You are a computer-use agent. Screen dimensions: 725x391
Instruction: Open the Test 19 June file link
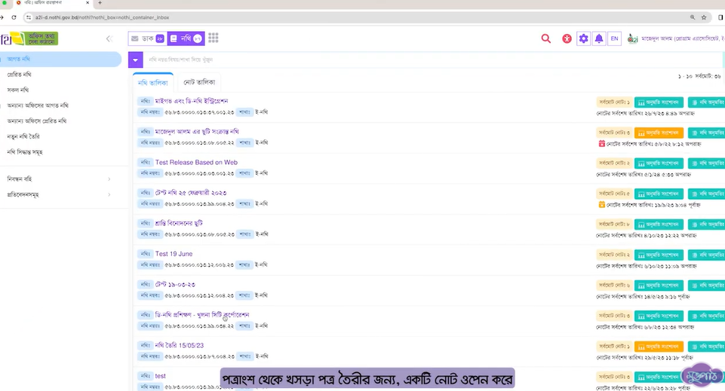click(174, 254)
